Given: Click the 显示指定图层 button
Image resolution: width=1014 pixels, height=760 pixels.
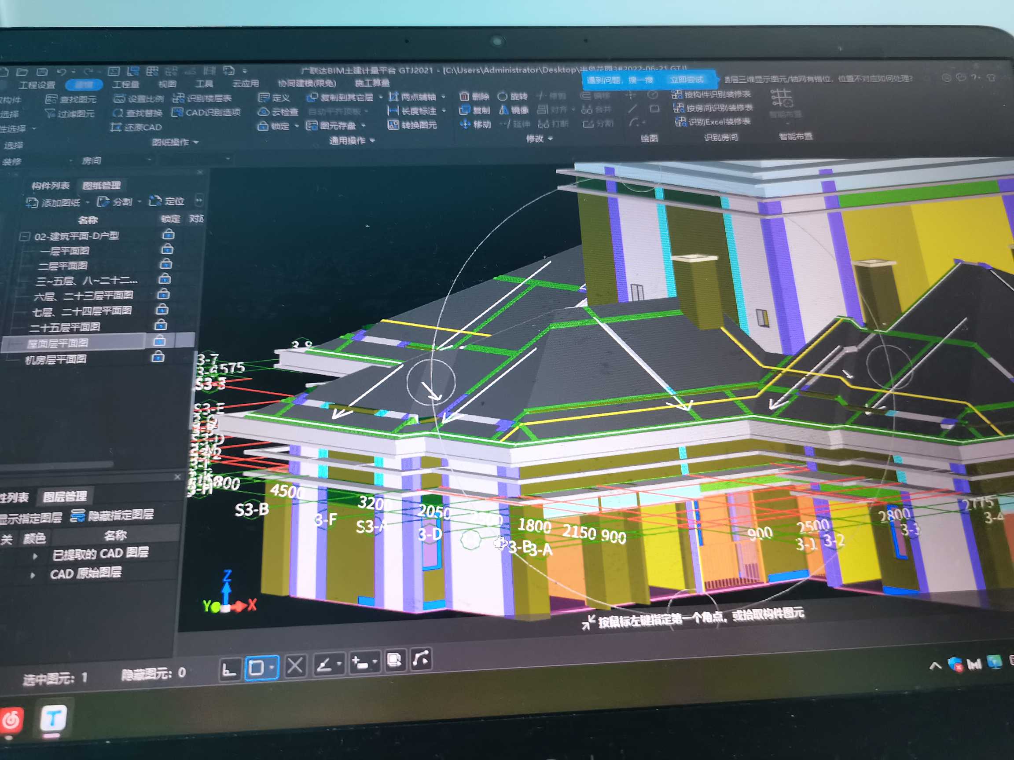Looking at the screenshot, I should (x=30, y=518).
